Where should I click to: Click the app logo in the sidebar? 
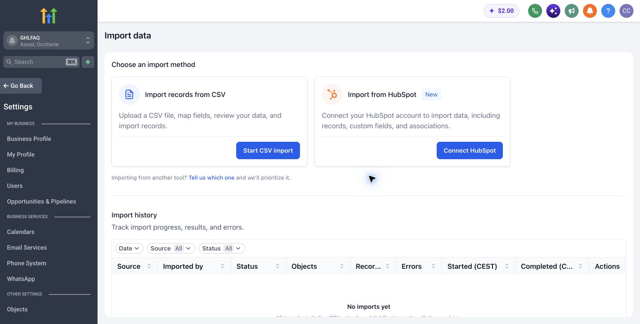point(49,16)
